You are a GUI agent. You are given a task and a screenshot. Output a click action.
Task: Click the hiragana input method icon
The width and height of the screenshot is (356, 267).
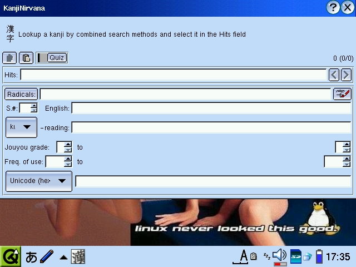point(32,257)
